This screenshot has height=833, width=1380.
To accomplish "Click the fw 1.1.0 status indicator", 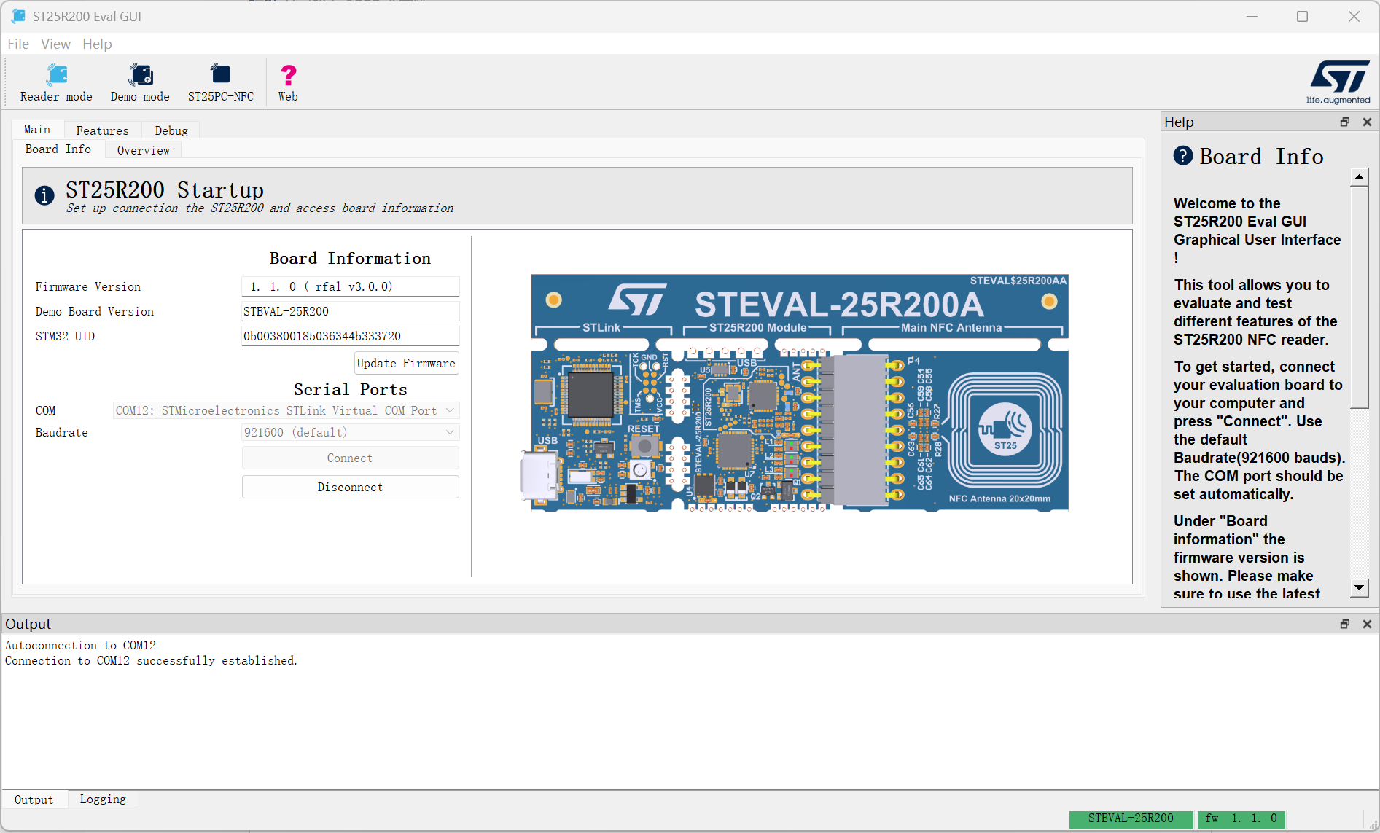I will coord(1241,818).
